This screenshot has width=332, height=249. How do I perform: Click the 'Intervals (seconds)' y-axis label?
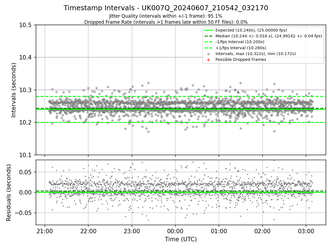(x=14, y=90)
